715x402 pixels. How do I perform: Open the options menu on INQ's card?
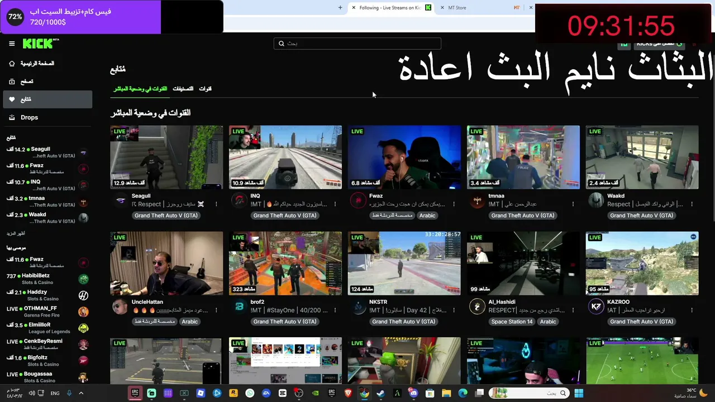pyautogui.click(x=335, y=204)
